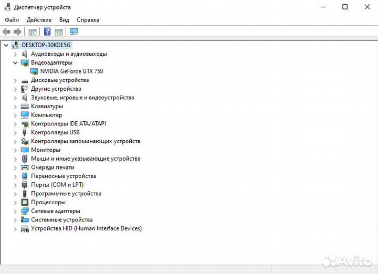Click the mouse icon for Мыши и иные указывающие устройства

(x=25, y=159)
